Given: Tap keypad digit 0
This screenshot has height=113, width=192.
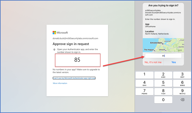Looking at the screenshot, I should tap(163, 100).
